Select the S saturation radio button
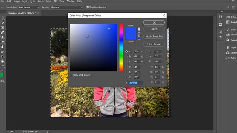This screenshot has height=133, width=237. [127, 57]
